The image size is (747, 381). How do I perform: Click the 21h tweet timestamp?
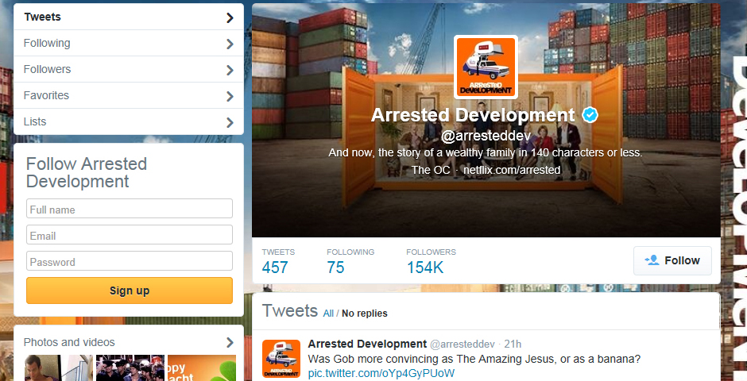click(513, 344)
